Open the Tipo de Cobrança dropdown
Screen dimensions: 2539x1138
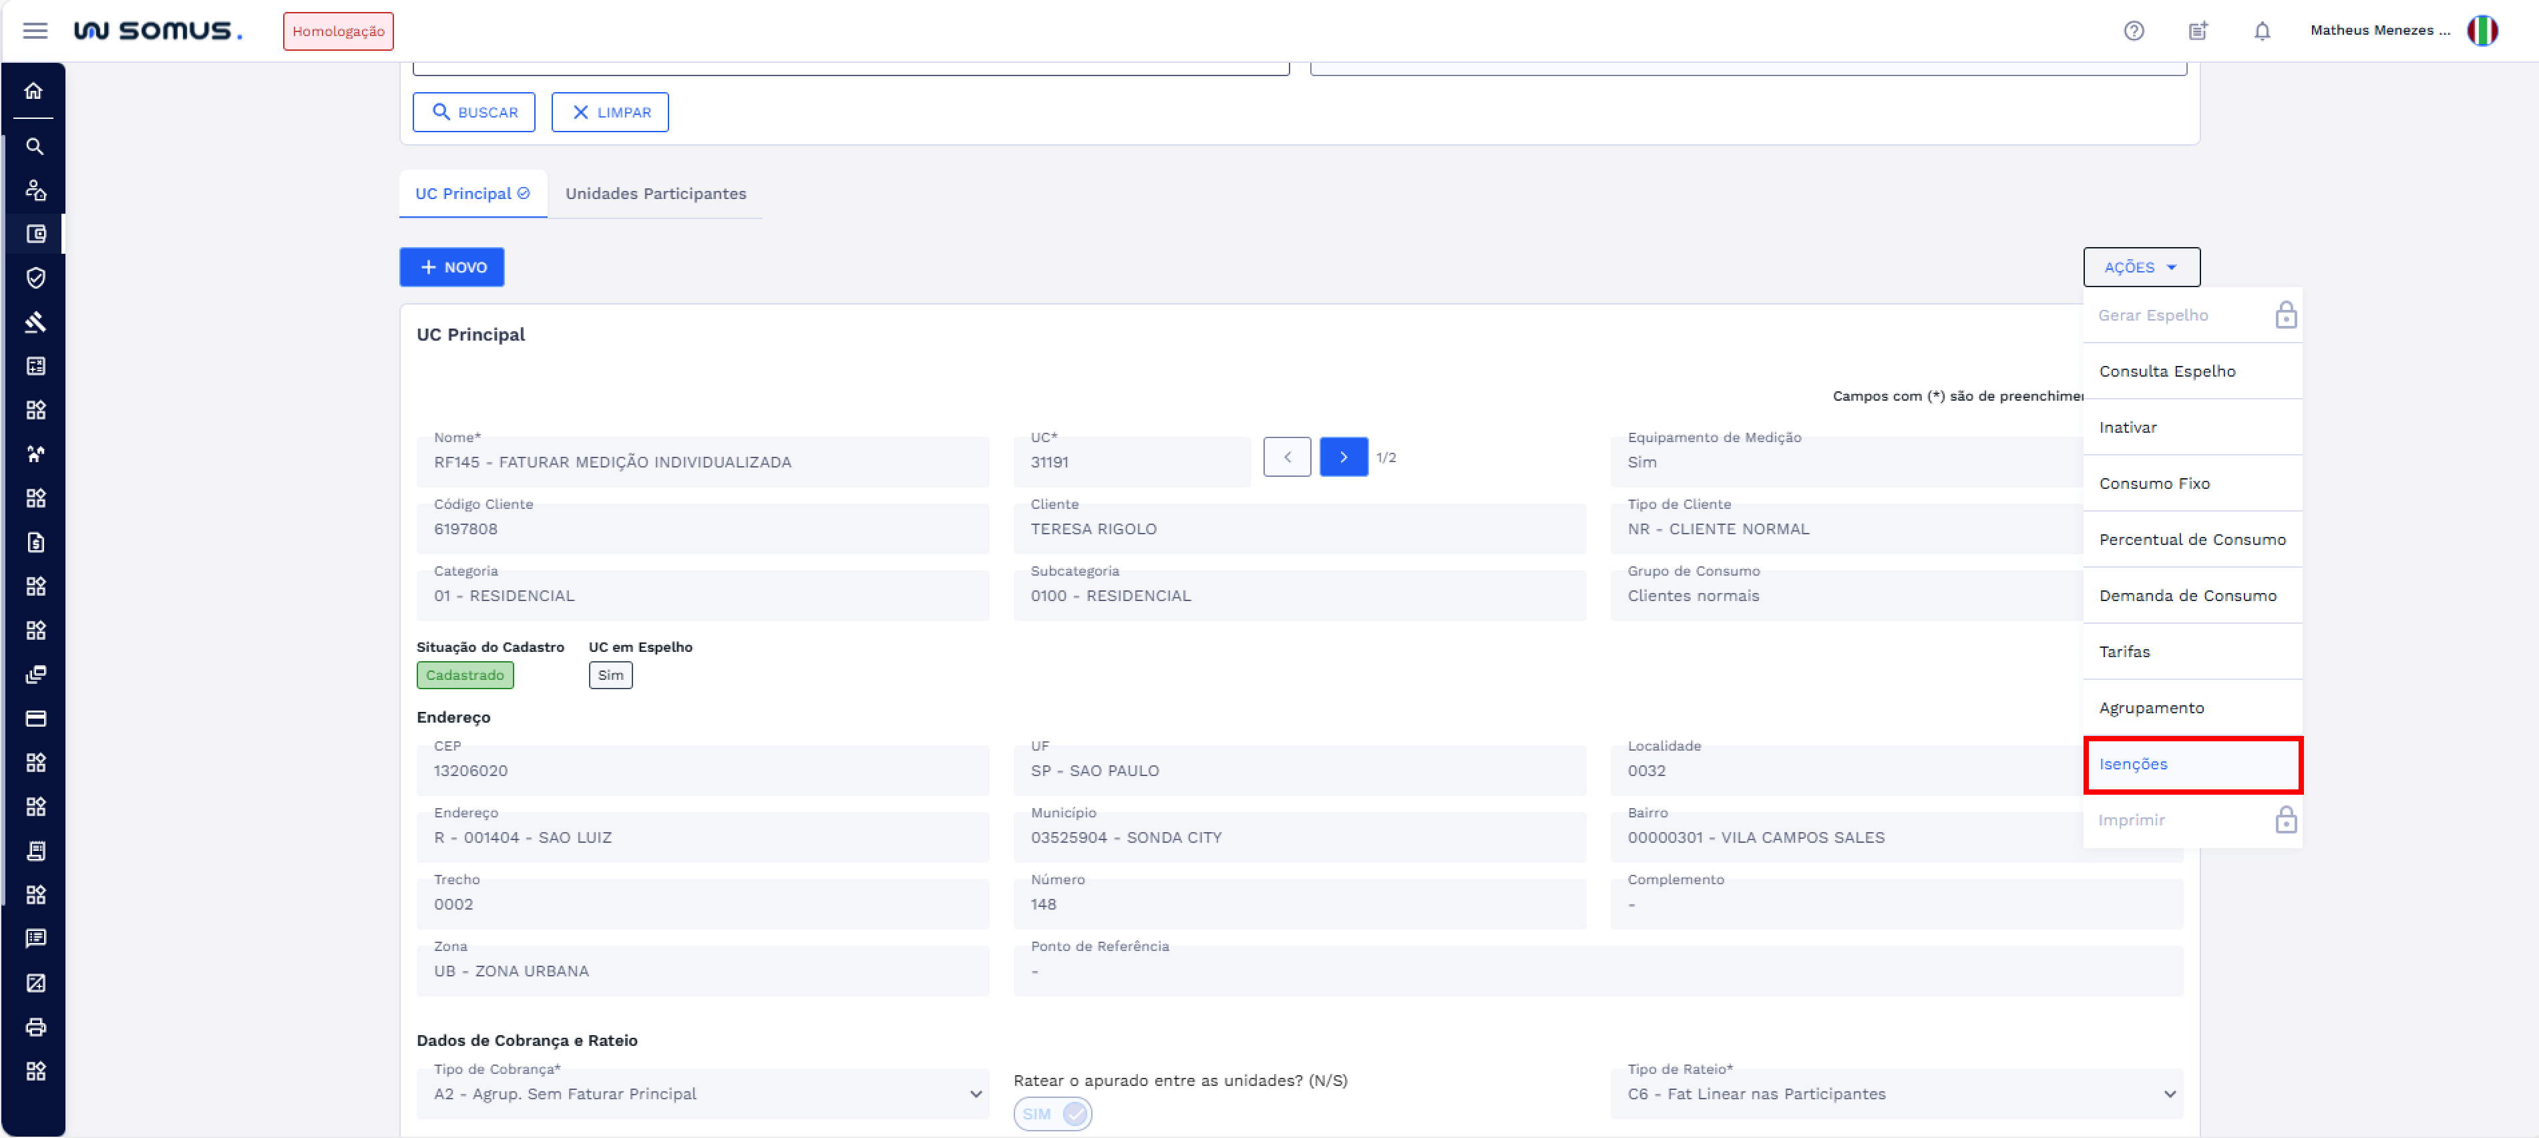[702, 1094]
